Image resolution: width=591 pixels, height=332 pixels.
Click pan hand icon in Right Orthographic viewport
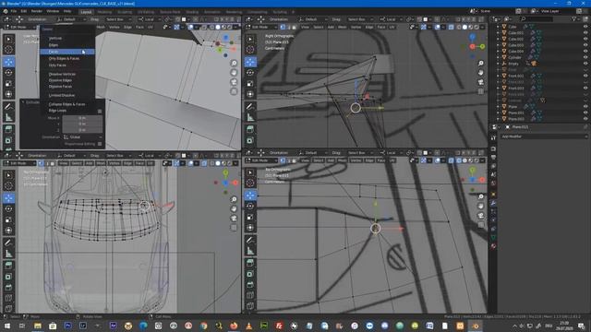[x=481, y=72]
